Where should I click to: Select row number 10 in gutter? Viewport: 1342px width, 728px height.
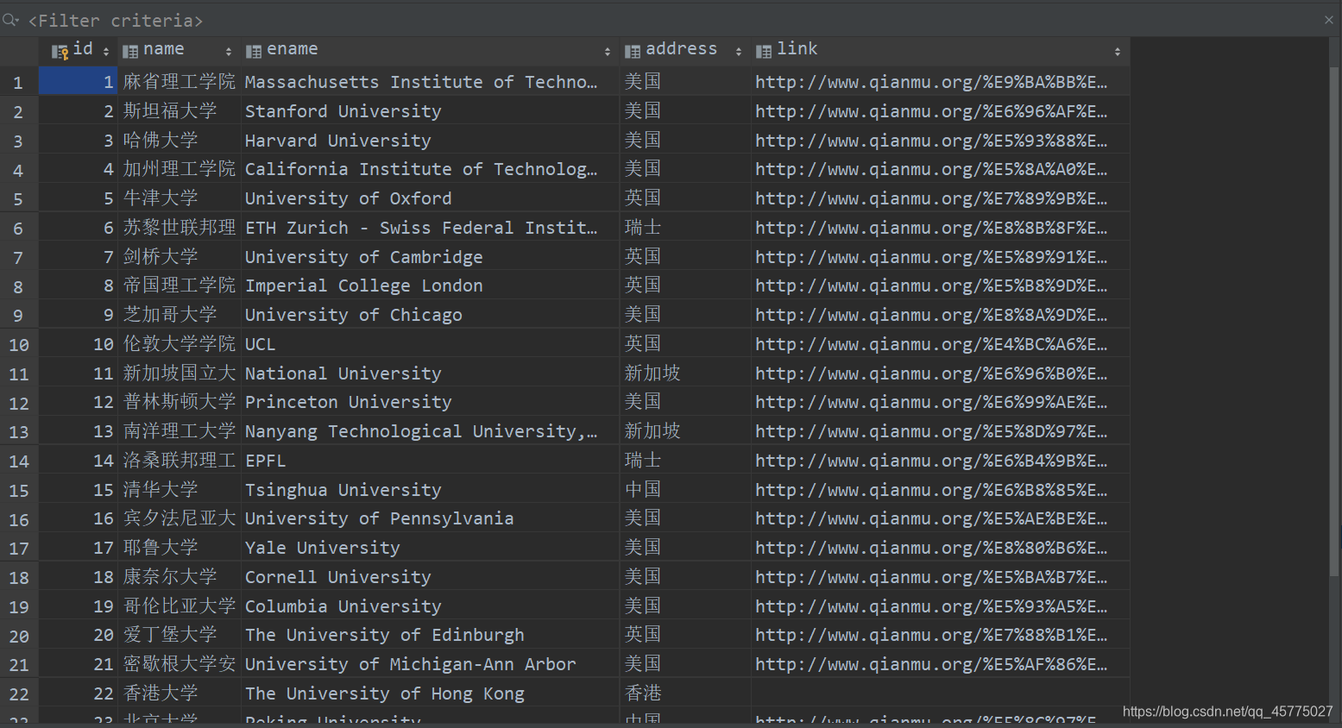tap(19, 345)
